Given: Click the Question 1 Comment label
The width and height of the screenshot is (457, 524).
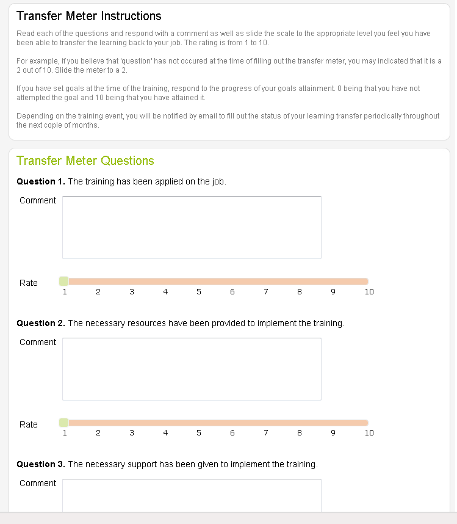Looking at the screenshot, I should pos(38,200).
